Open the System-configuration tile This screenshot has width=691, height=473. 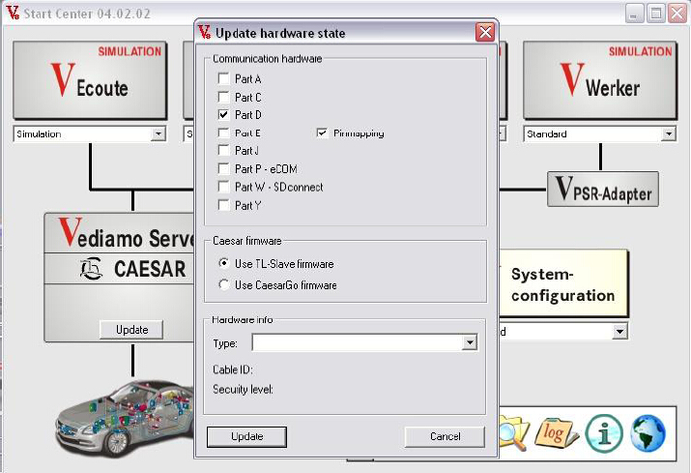562,284
